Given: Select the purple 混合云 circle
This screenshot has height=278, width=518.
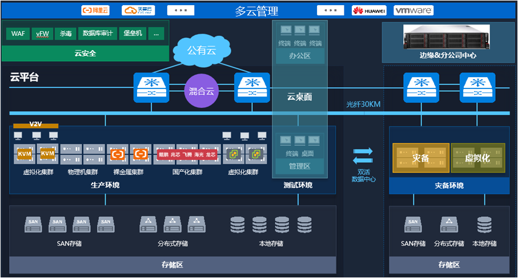Looking at the screenshot, I should point(202,91).
